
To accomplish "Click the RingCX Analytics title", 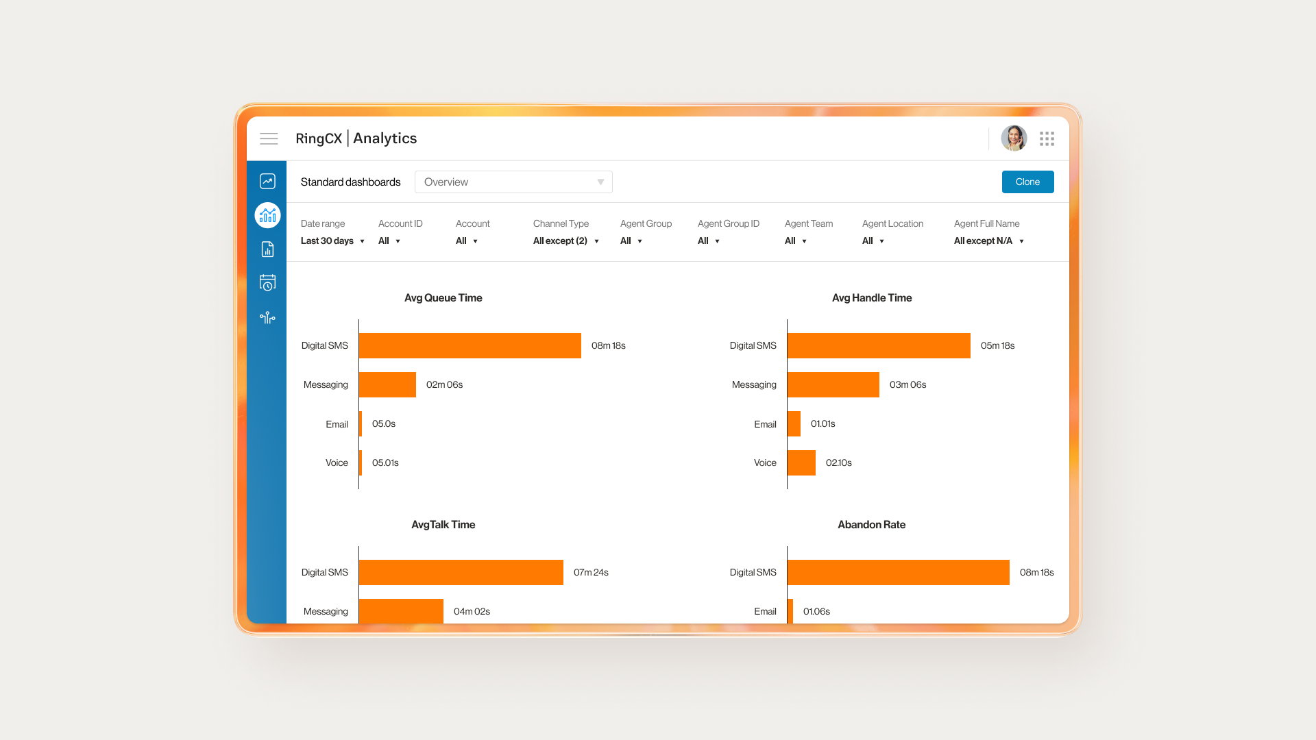I will coord(356,138).
